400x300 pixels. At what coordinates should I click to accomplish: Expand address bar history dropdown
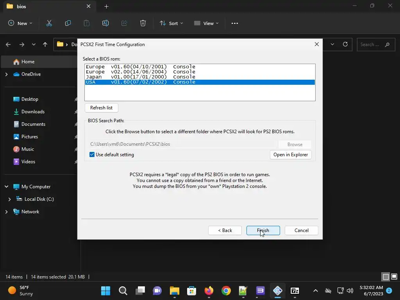coord(332,44)
